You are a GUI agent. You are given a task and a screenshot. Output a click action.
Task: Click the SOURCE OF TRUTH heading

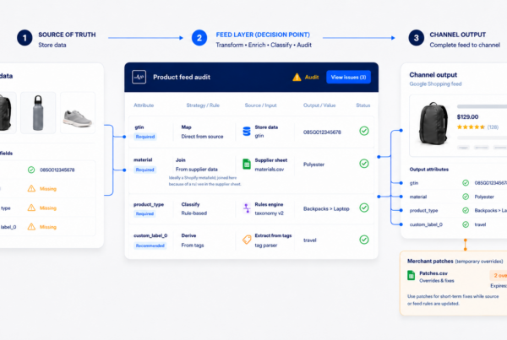[67, 35]
